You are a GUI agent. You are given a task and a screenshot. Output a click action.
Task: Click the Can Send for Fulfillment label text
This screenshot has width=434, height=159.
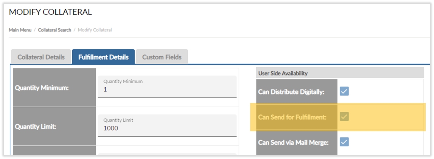click(x=292, y=117)
